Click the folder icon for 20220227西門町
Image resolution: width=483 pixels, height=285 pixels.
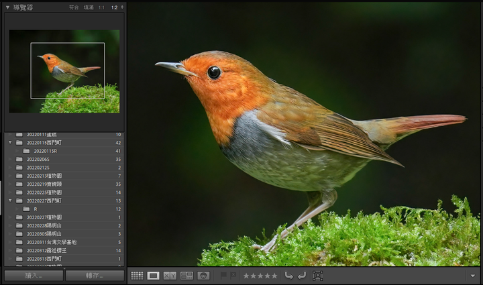(19, 201)
